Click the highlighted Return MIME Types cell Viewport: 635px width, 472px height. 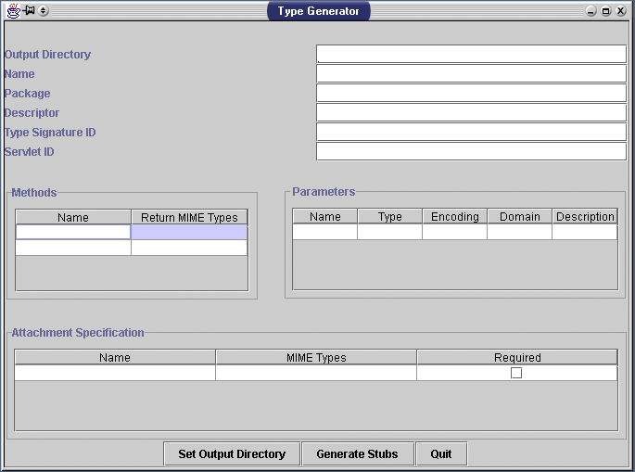(x=189, y=233)
